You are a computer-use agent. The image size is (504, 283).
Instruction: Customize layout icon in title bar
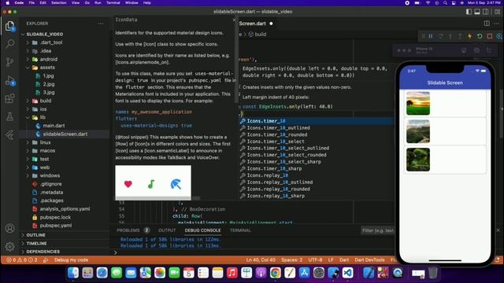tap(497, 12)
